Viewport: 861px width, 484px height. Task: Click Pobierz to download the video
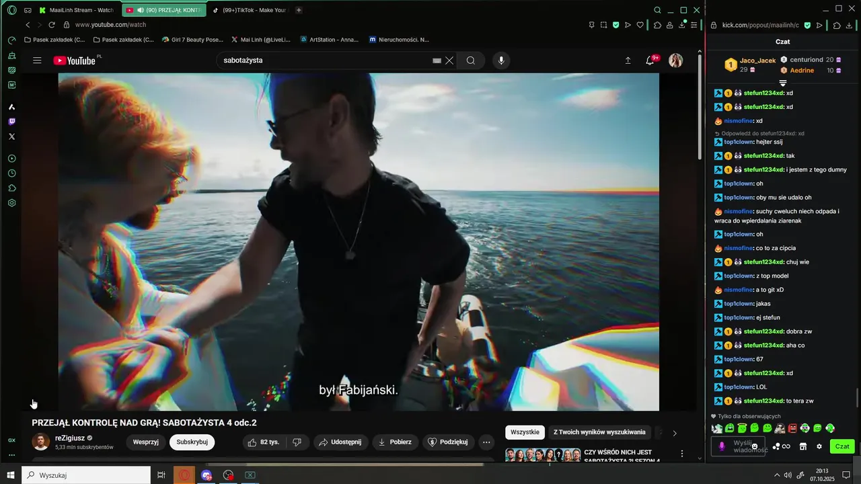point(395,442)
